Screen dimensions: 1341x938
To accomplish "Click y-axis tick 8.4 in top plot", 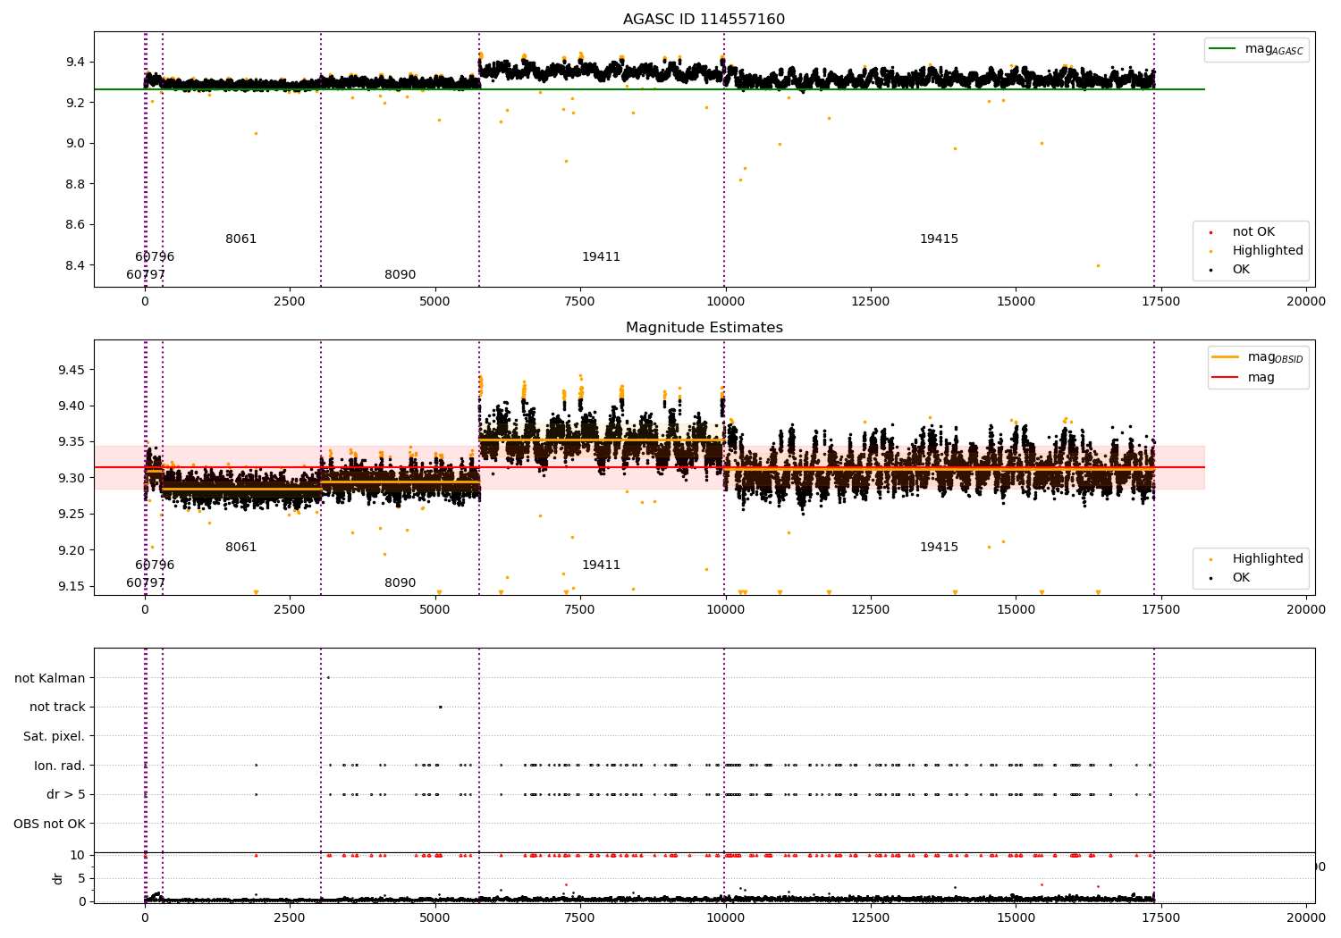I will pyautogui.click(x=74, y=265).
